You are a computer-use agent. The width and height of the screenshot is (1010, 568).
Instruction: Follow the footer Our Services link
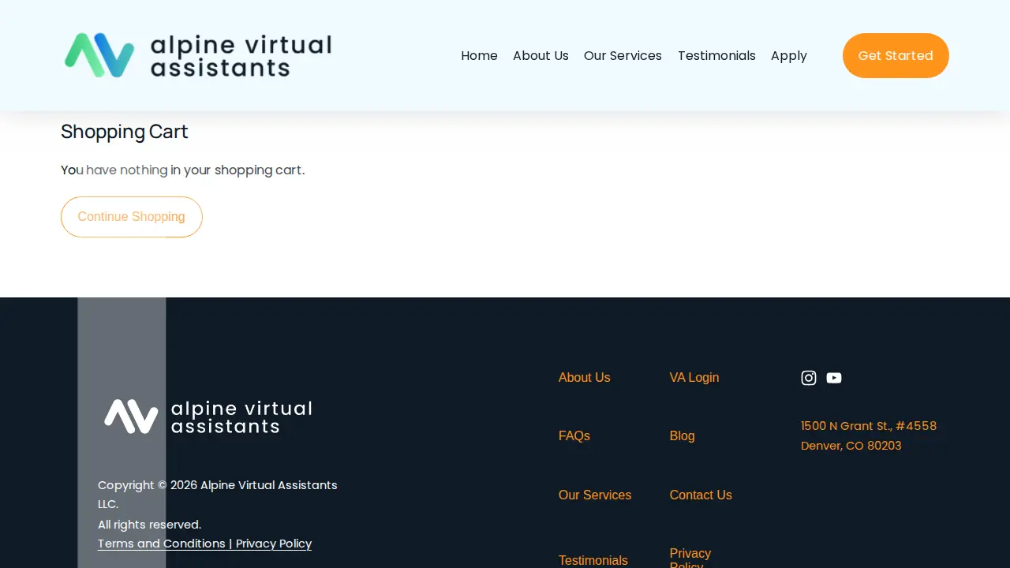(x=595, y=495)
